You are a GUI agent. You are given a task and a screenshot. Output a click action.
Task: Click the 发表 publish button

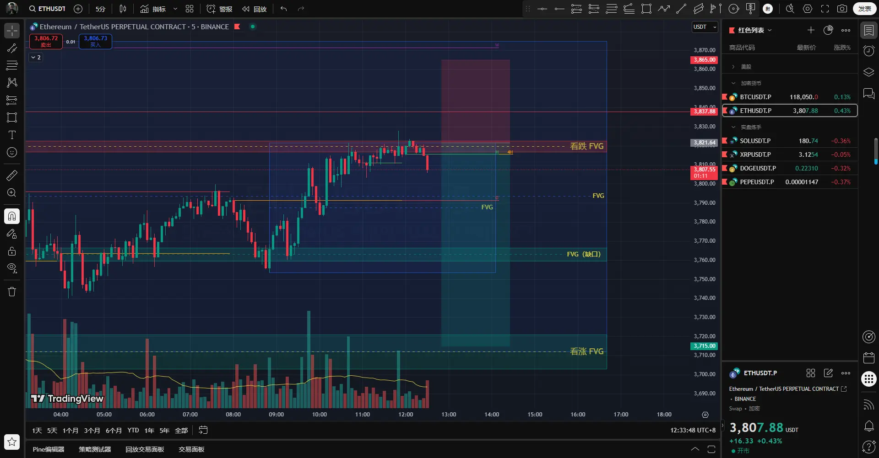coord(864,9)
